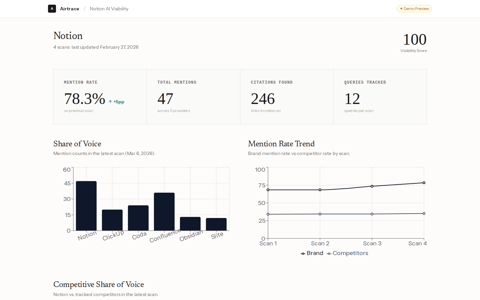
Task: Click the Airtrace "A" logo icon
Action: (x=52, y=9)
